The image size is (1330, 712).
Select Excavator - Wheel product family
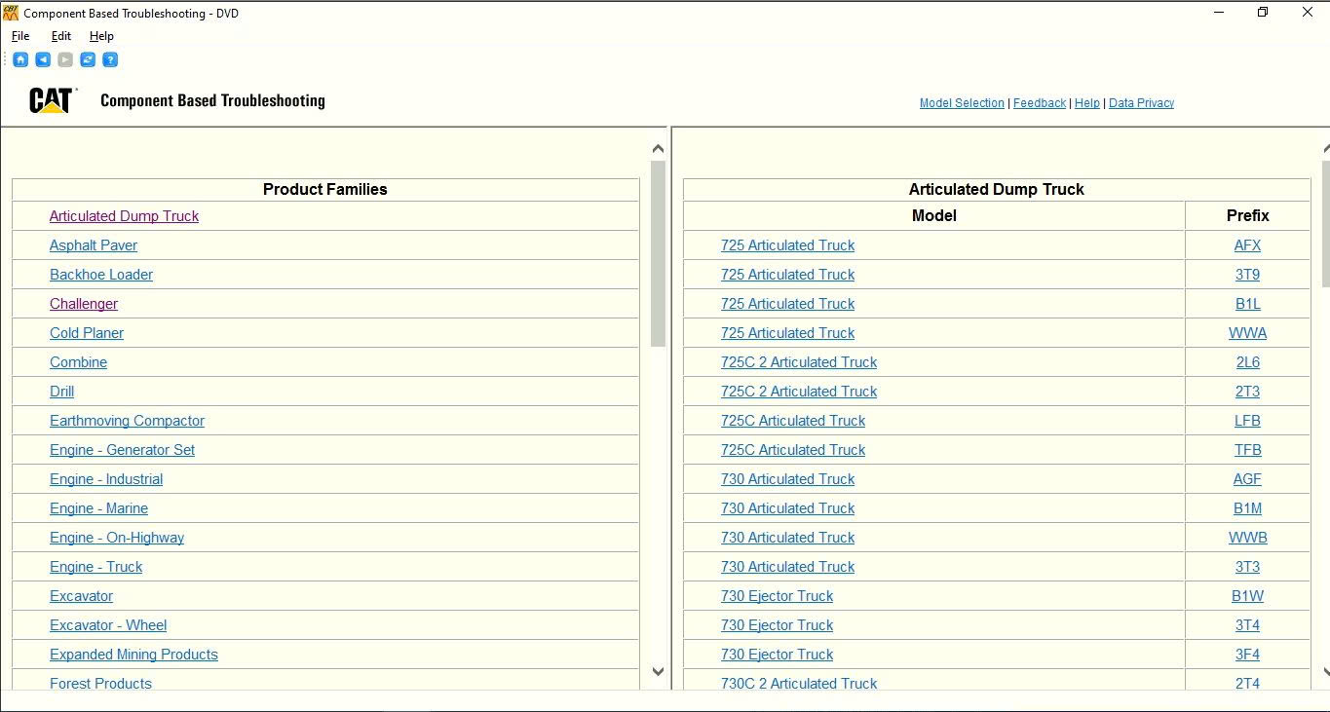pos(108,625)
